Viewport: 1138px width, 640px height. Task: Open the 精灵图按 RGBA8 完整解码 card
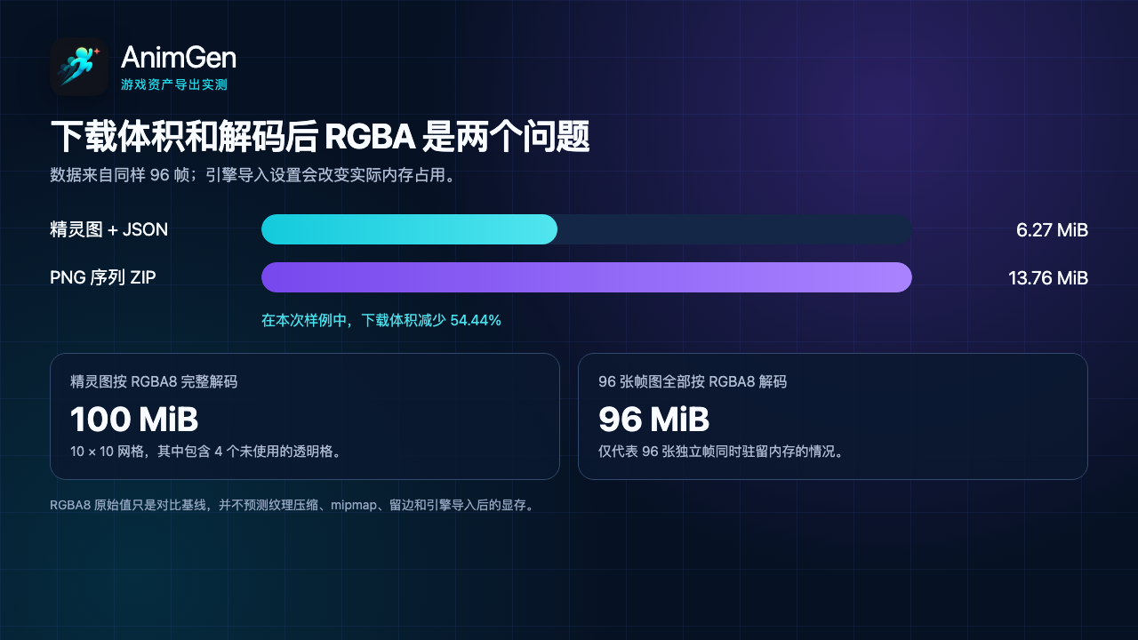point(305,417)
